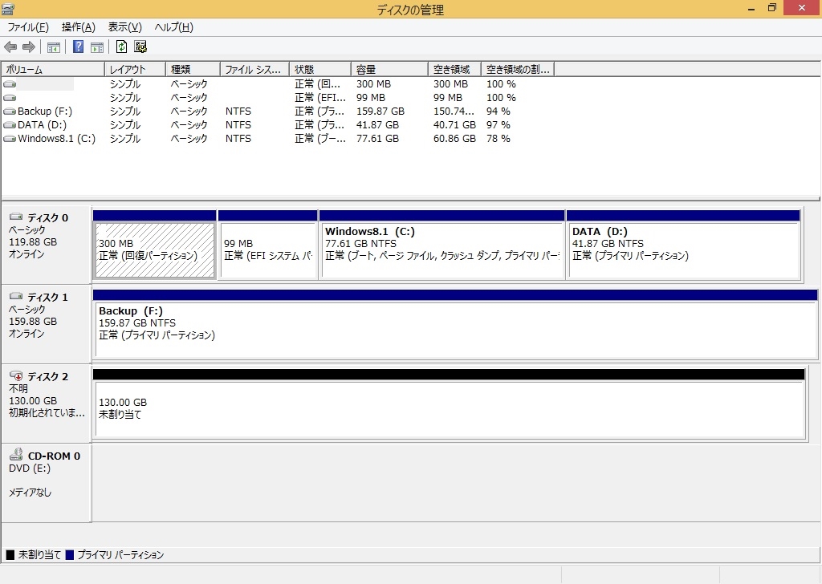Click the 300 MB recovery volume row icon
822x584 pixels.
click(10, 83)
